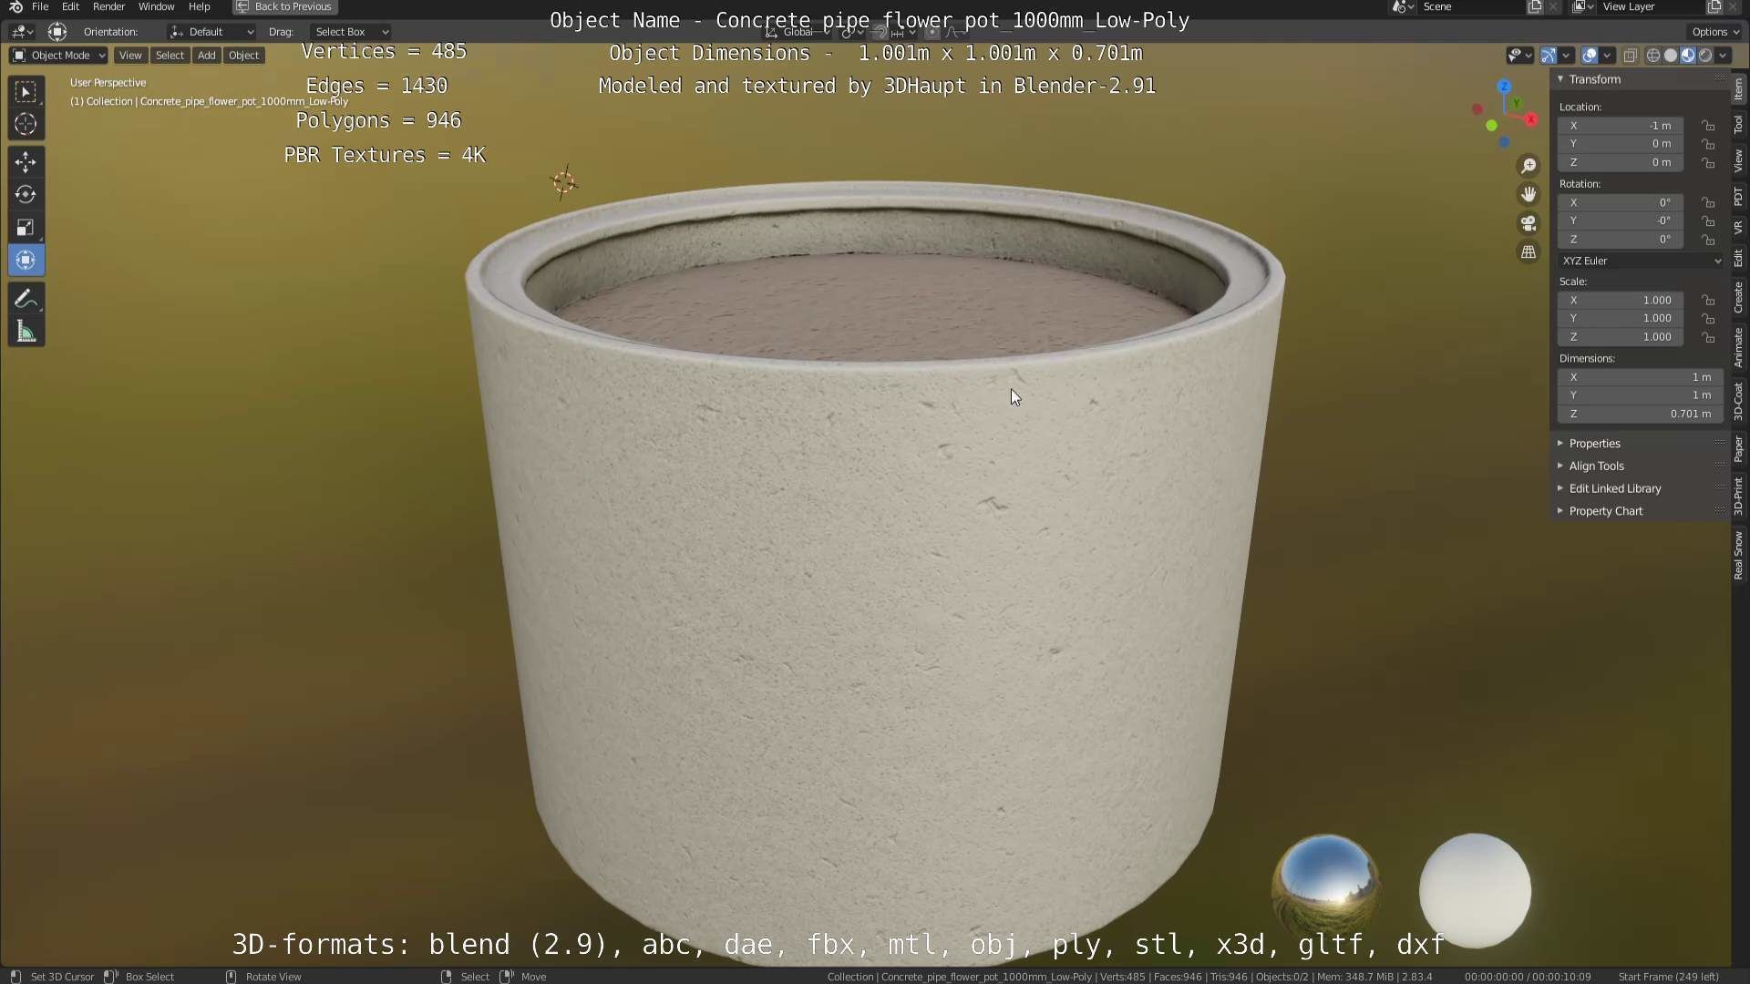Switch perspective/orthographic grid icon
The width and height of the screenshot is (1750, 984).
(1529, 252)
